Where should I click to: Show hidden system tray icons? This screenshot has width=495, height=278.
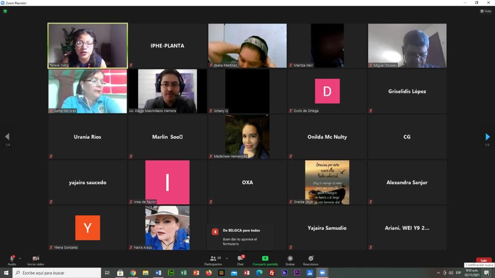click(438, 273)
